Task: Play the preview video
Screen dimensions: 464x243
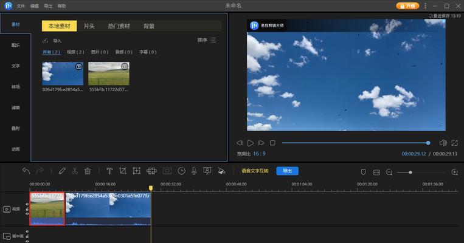Action: click(251, 143)
